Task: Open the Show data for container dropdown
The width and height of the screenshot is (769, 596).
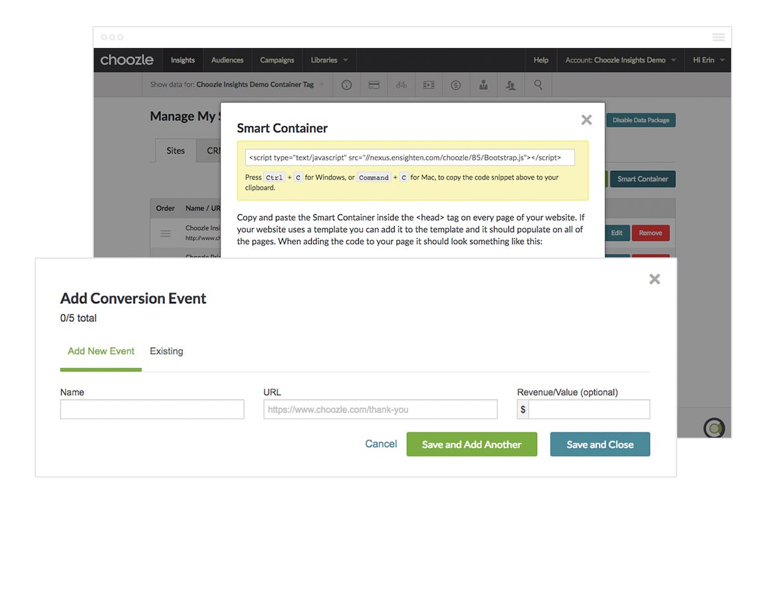Action: point(237,84)
